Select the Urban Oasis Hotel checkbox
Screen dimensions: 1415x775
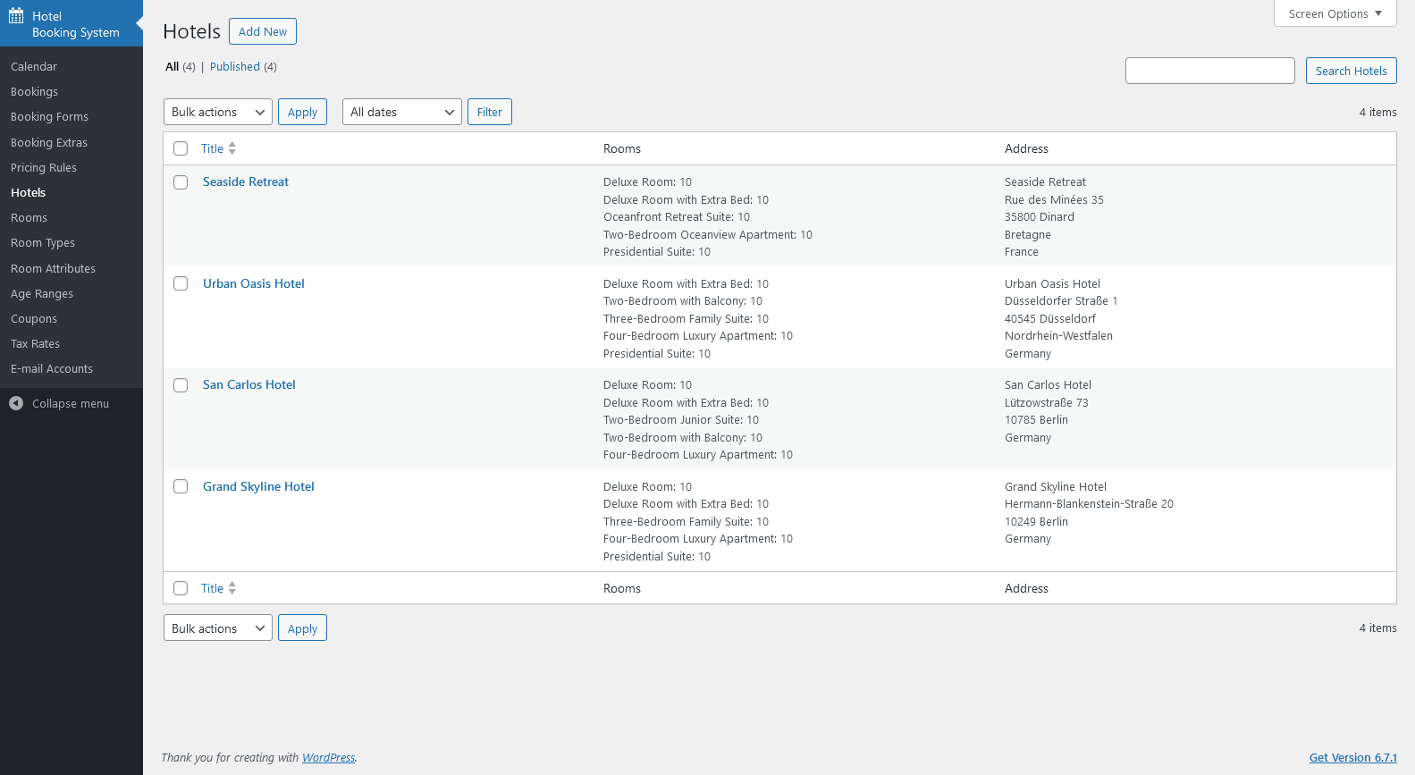coord(181,283)
